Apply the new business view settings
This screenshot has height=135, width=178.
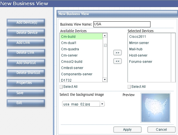[127, 130]
